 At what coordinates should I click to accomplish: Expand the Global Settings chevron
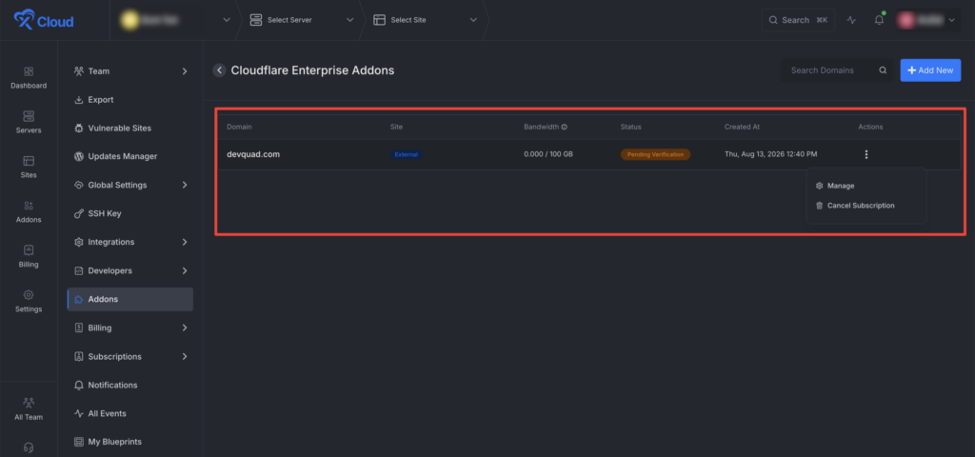click(x=185, y=186)
